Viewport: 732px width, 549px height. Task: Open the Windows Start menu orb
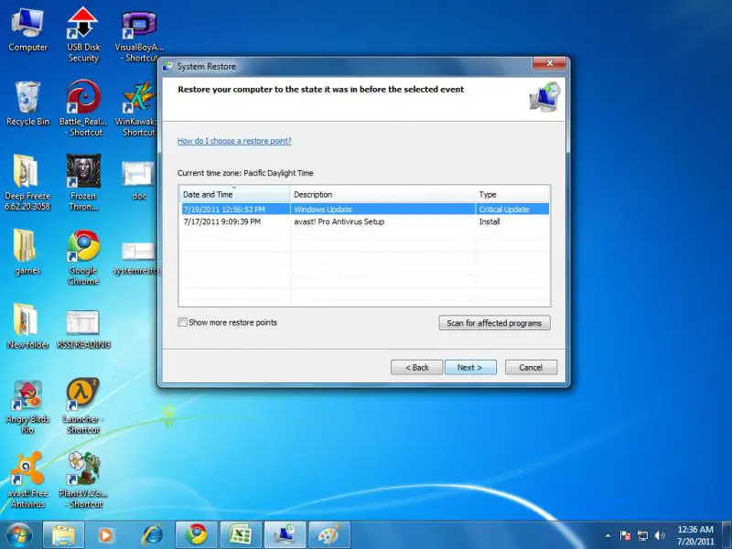coord(18,535)
